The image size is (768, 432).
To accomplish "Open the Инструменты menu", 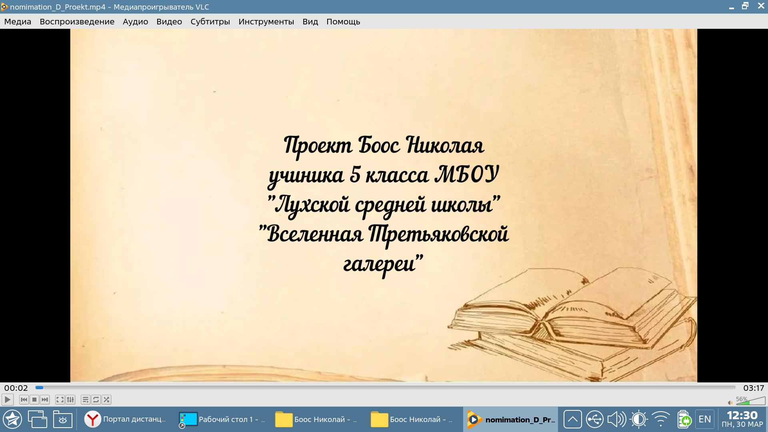I will click(x=266, y=22).
